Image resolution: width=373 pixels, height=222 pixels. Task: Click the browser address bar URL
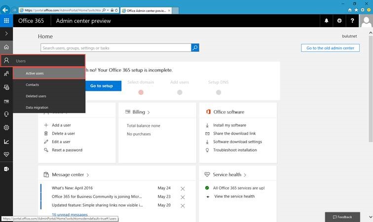click(63, 10)
